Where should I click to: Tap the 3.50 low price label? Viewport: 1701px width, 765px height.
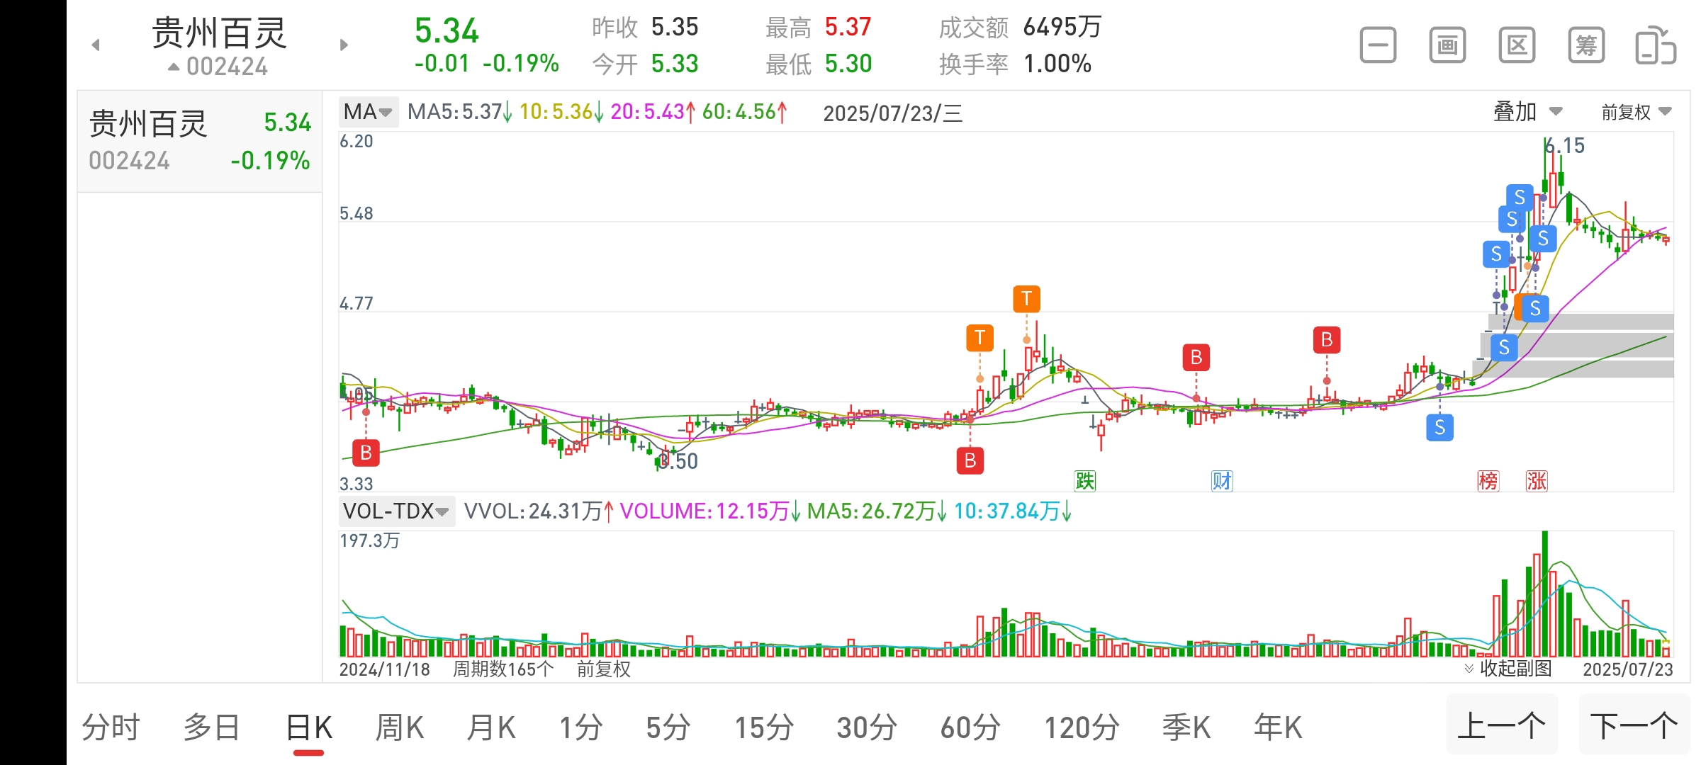(x=679, y=462)
